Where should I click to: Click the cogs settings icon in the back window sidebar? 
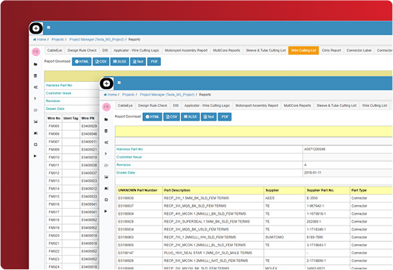click(x=36, y=87)
